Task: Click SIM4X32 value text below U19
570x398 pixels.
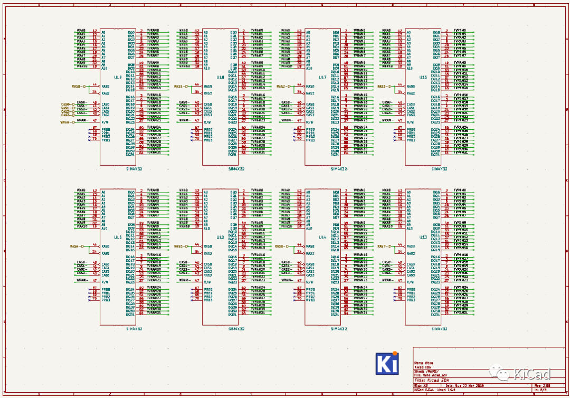Action: click(134, 169)
